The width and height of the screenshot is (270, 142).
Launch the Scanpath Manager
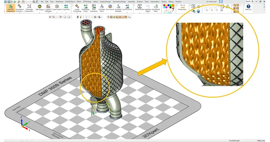tap(118, 8)
